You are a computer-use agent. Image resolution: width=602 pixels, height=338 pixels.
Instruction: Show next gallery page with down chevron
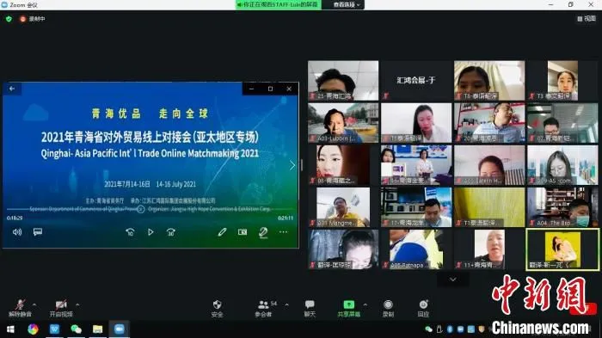pyautogui.click(x=453, y=280)
